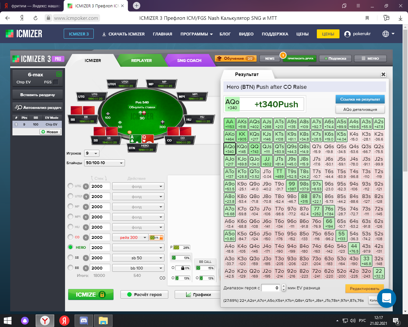
Task: Enable the FGS checkbox
Action: pyautogui.click(x=56, y=82)
